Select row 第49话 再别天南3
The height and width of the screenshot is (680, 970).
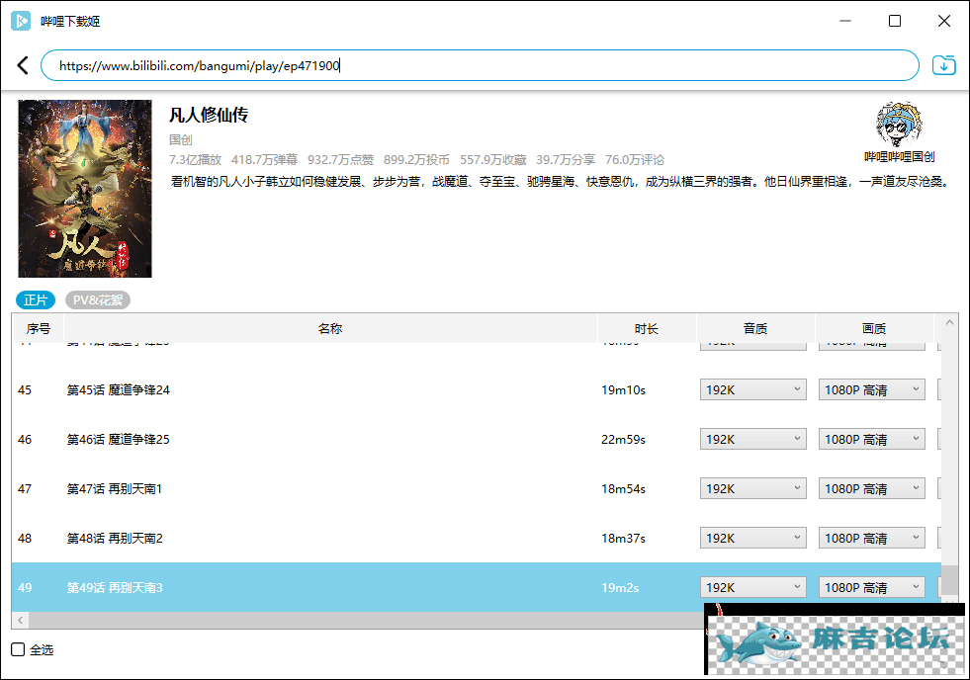[477, 587]
